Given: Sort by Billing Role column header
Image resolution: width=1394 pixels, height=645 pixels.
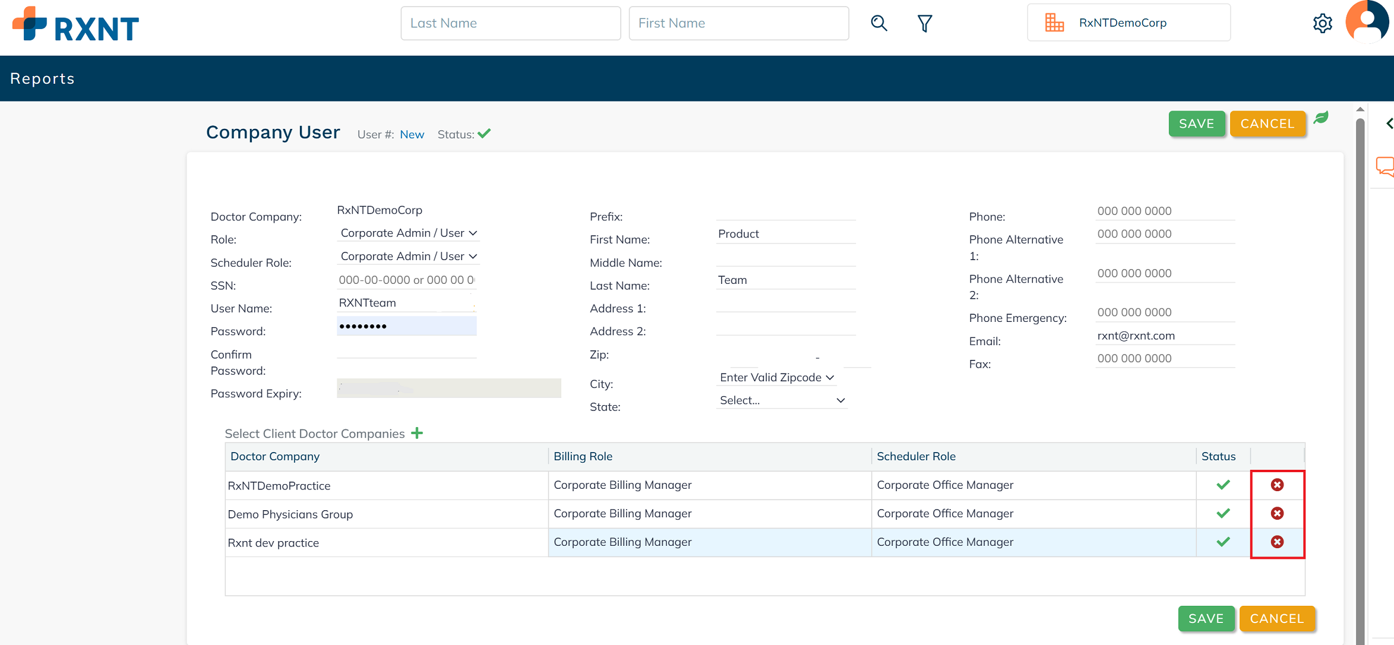Looking at the screenshot, I should pyautogui.click(x=710, y=456).
